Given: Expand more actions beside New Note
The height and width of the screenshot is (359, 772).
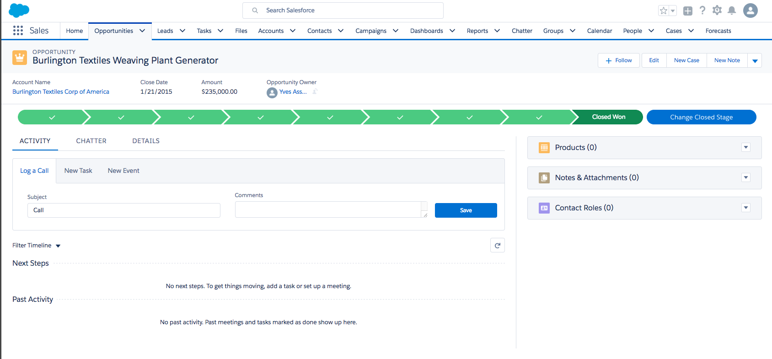Looking at the screenshot, I should [x=755, y=60].
